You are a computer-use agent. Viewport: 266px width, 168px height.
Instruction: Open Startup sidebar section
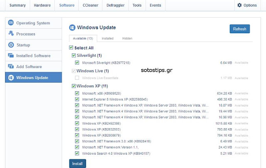click(x=33, y=45)
